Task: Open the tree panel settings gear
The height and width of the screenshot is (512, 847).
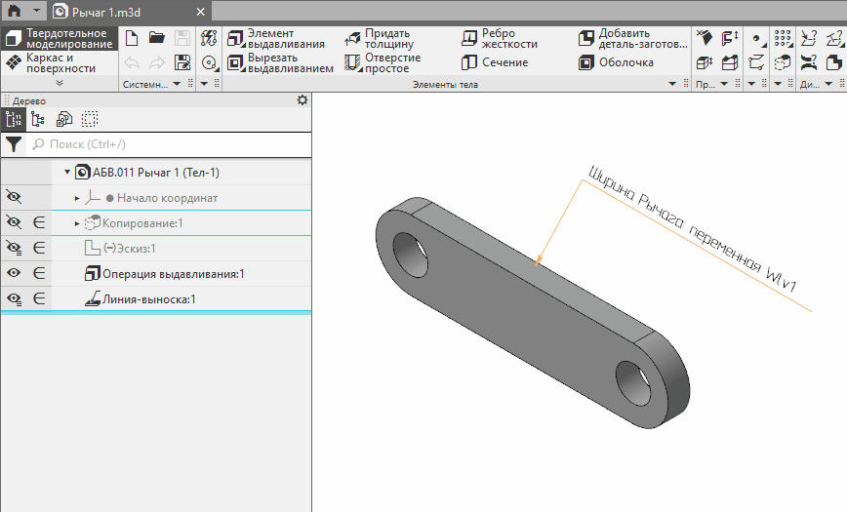Action: pos(302,99)
